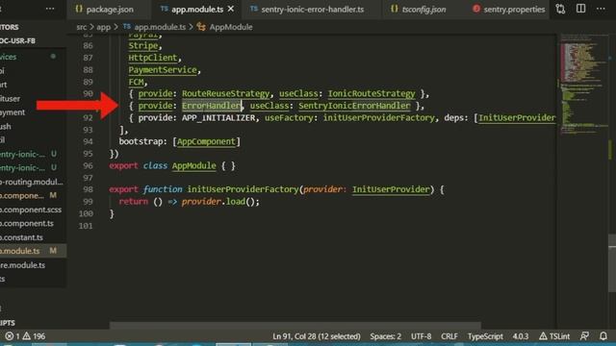This screenshot has height=346, width=616.
Task: Click the Ln 91, Col 28 cursor position indicator
Action: coord(317,336)
